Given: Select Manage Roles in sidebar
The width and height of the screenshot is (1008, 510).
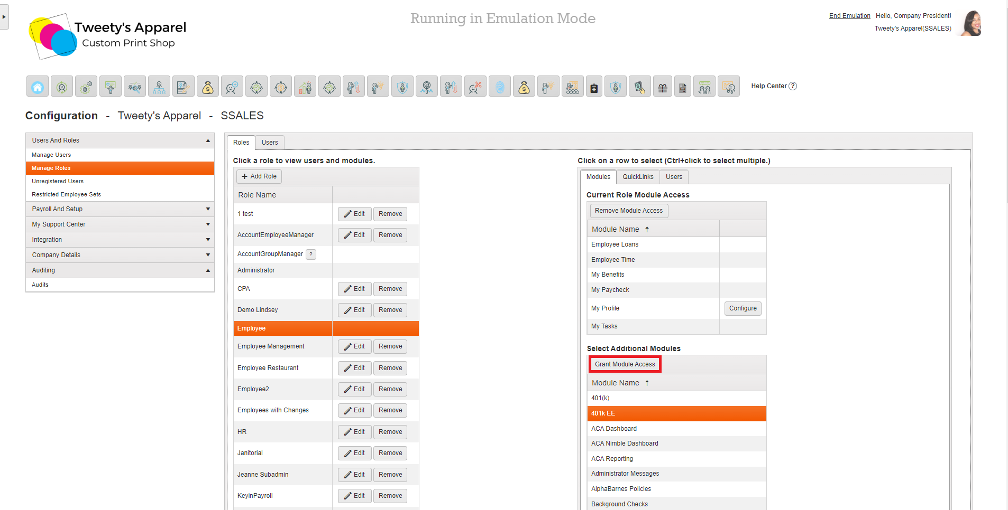Looking at the screenshot, I should [x=120, y=168].
